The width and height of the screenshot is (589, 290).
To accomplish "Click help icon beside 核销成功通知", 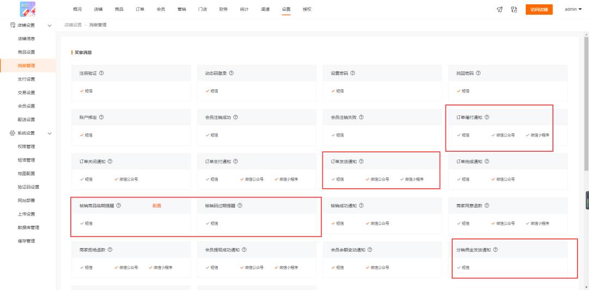I will [362, 206].
